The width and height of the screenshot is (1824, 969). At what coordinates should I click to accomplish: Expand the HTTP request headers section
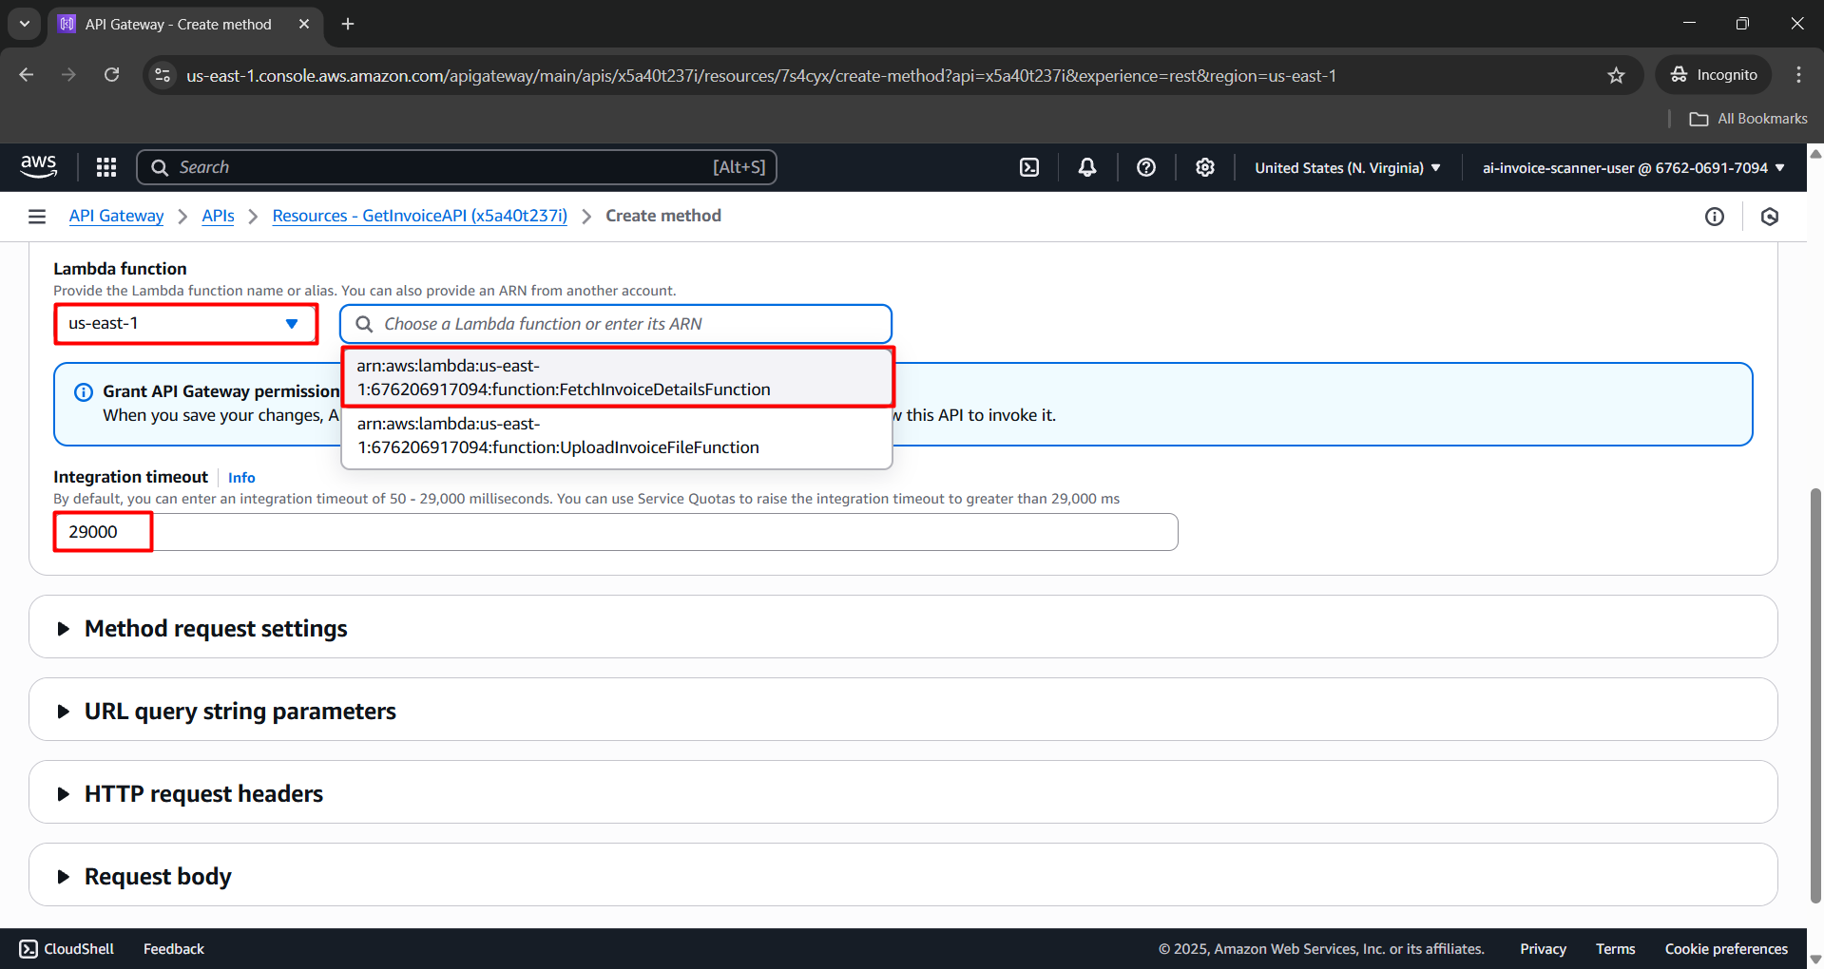(203, 794)
